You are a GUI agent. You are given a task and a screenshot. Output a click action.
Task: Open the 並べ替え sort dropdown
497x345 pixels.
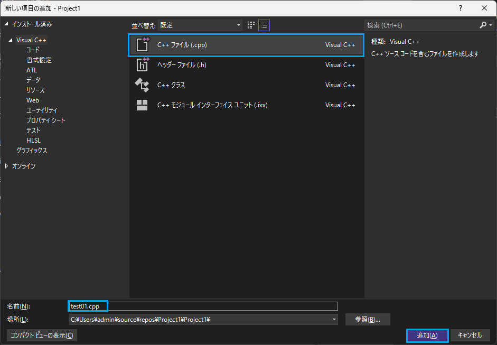tap(200, 25)
